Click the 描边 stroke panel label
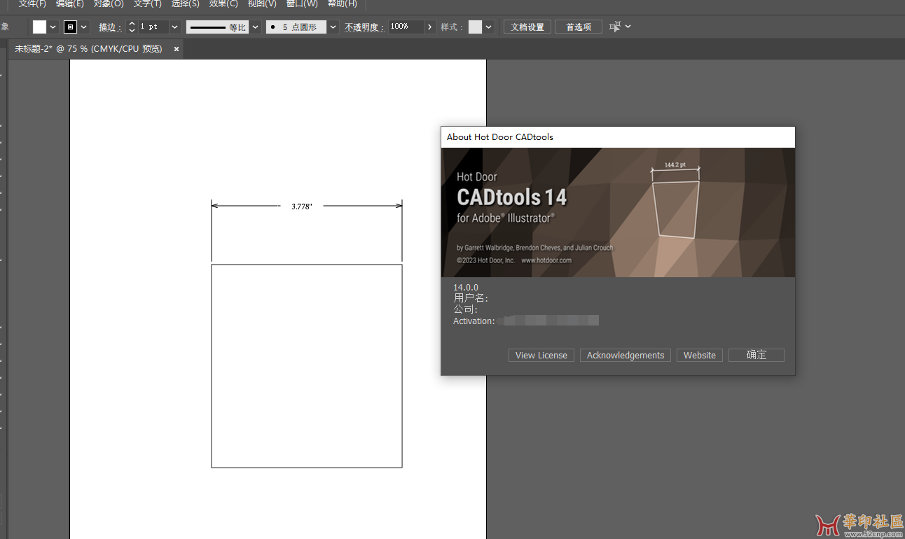 [109, 27]
